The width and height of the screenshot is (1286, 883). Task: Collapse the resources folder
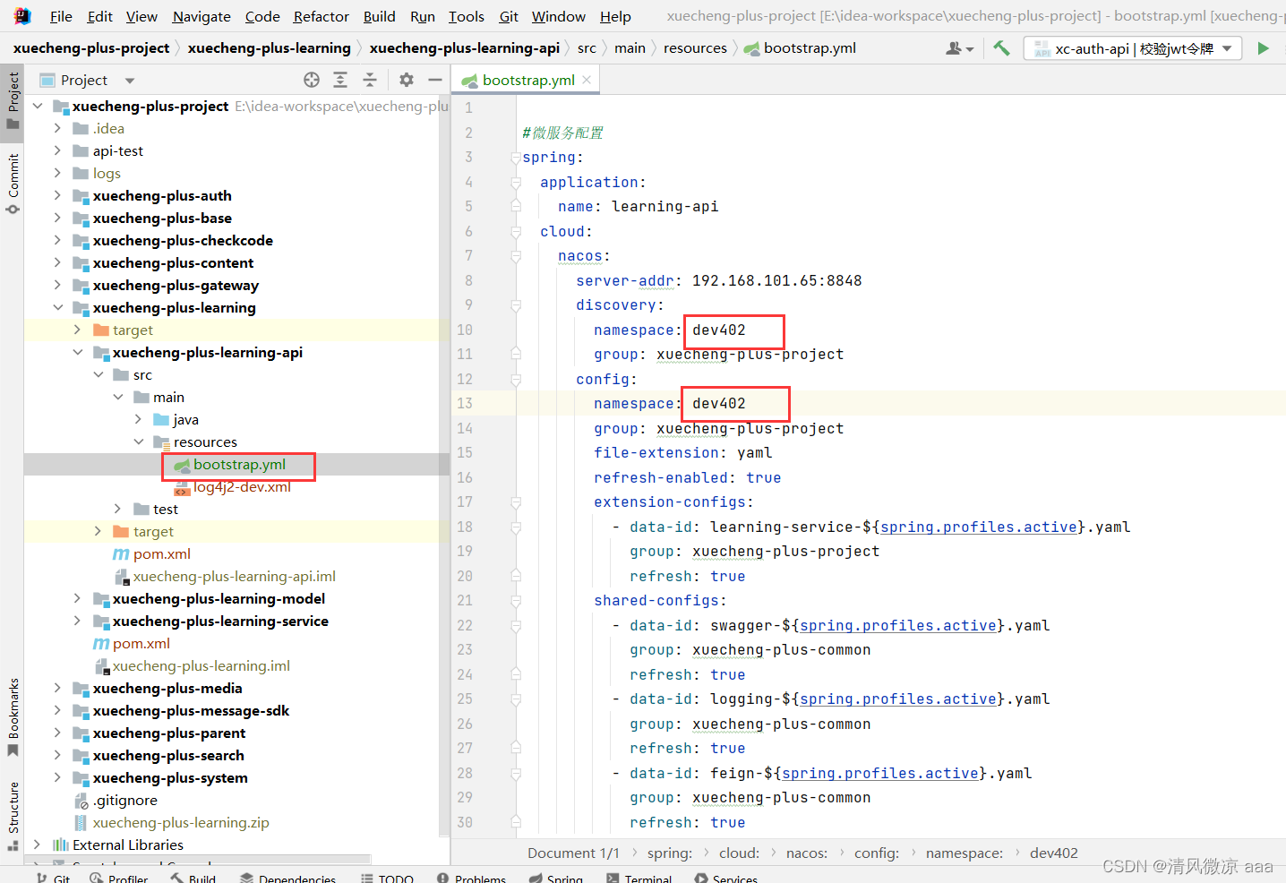pos(139,441)
